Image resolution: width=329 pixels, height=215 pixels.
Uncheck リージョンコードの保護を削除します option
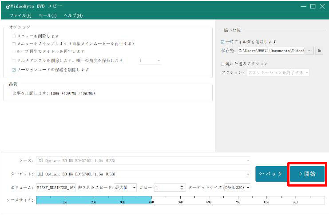coord(14,70)
